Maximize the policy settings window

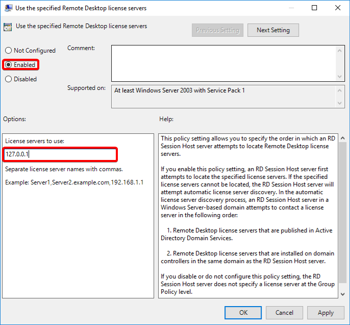[x=314, y=8]
